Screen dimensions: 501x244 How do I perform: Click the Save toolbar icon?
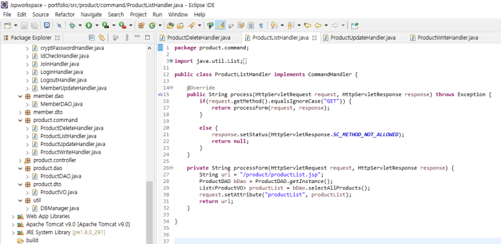(x=25, y=25)
